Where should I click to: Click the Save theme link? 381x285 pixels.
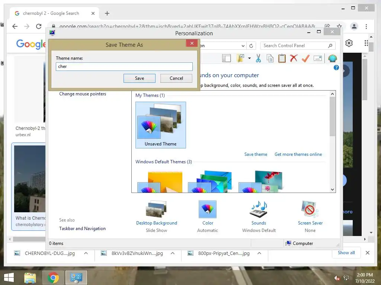tap(256, 154)
